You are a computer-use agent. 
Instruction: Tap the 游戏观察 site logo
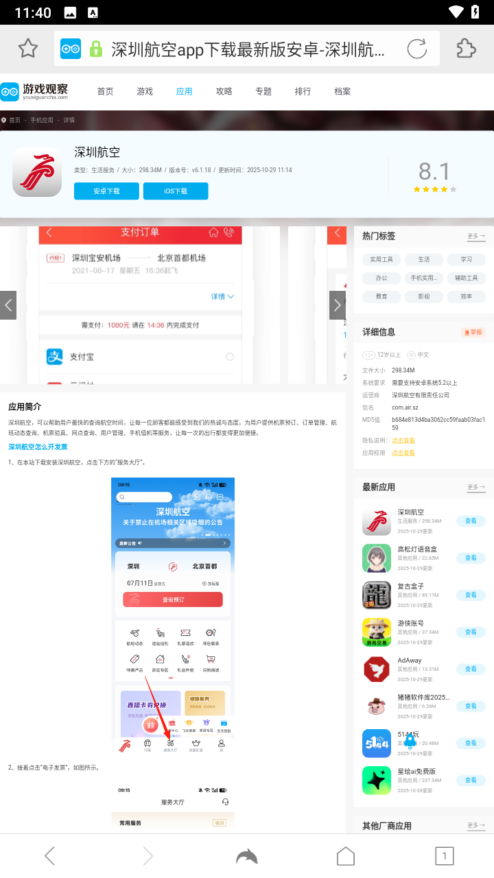[x=34, y=91]
